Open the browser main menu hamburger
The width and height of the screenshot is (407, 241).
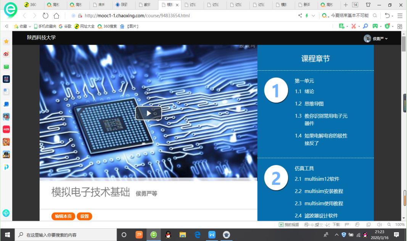click(x=400, y=16)
